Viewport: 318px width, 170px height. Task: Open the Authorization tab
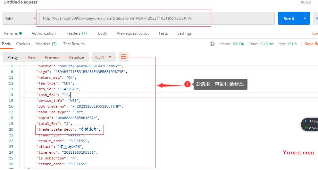pyautogui.click(x=44, y=33)
